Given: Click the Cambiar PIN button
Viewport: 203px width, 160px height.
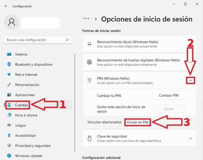Looking at the screenshot, I should (169, 95).
